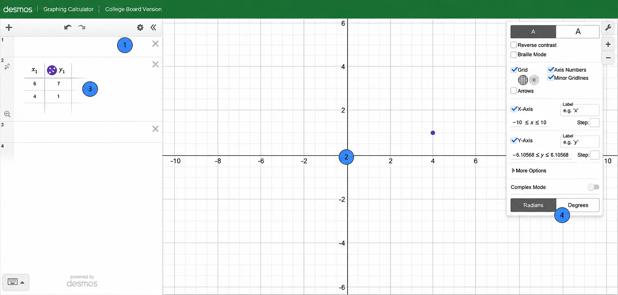Select the polar grid icon
The image size is (618, 295).
click(x=534, y=80)
